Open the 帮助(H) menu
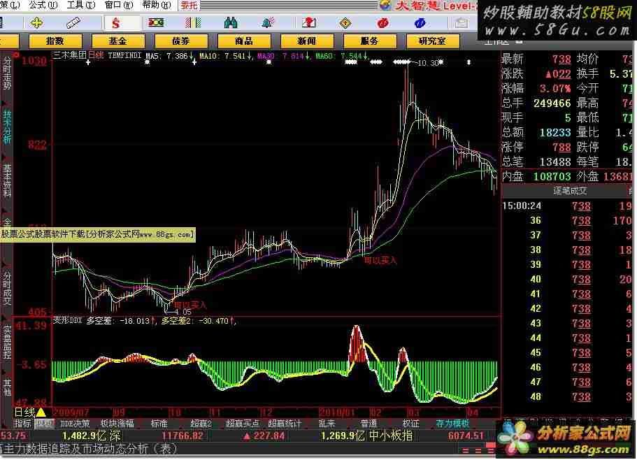The height and width of the screenshot is (460, 637). [157, 5]
